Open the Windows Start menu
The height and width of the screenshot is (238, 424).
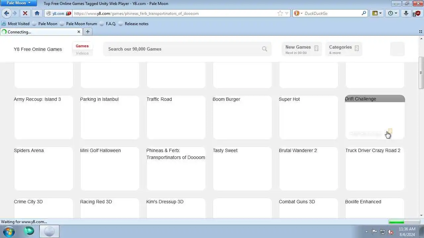pyautogui.click(x=9, y=231)
